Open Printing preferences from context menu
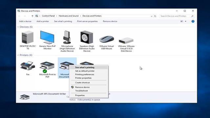The width and height of the screenshot is (210, 118). point(89,74)
